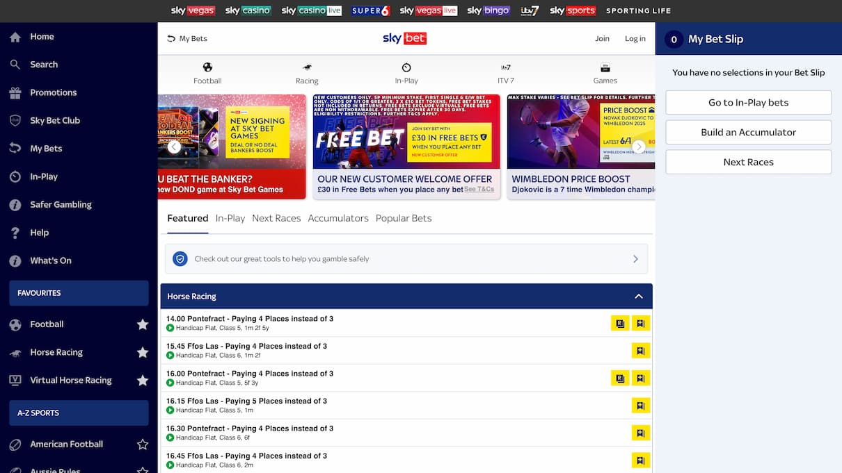Click the yellow bookmark icon for 16.45 Ffos Las

pos(641,460)
